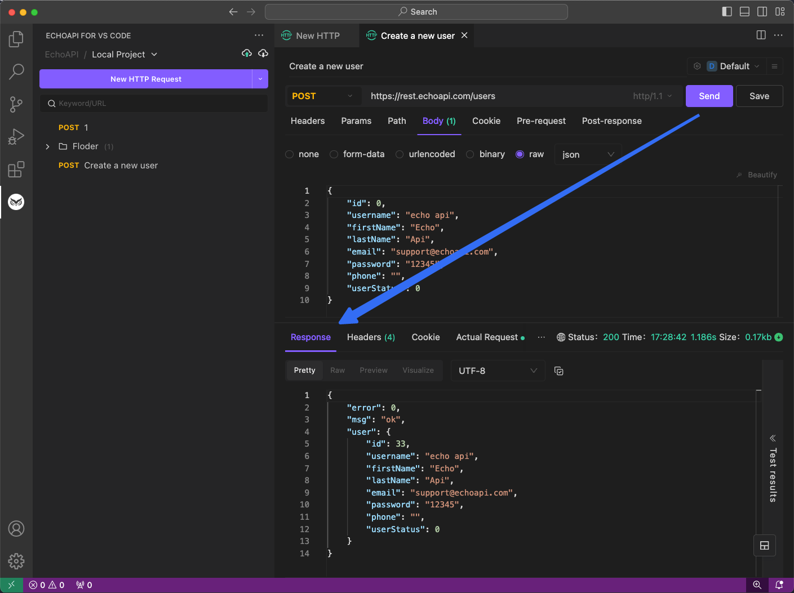Viewport: 794px width, 593px height.
Task: Toggle the response layout icon
Action: pos(765,545)
